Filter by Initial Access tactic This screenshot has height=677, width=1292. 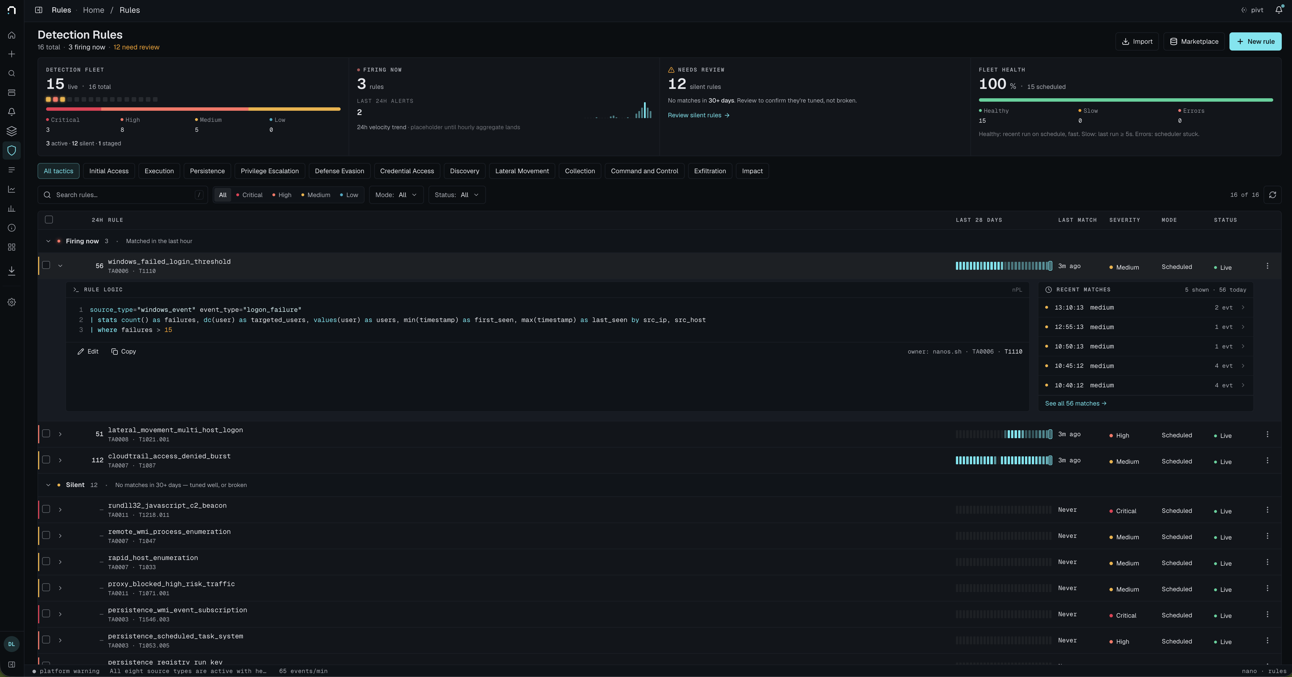(109, 171)
